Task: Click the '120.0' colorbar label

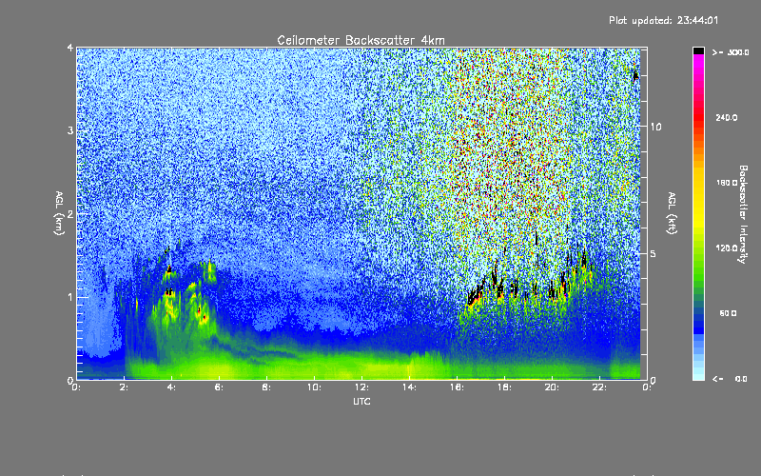Action: point(727,248)
